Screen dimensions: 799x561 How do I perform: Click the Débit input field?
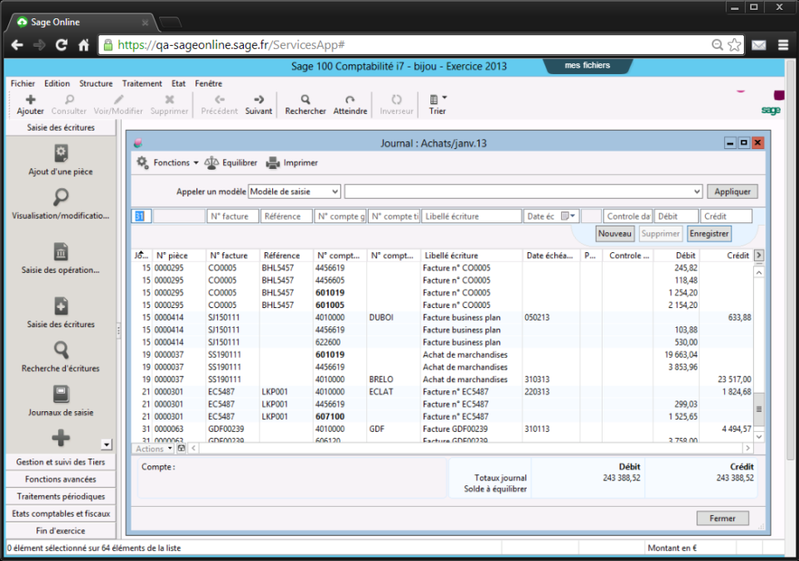[676, 216]
